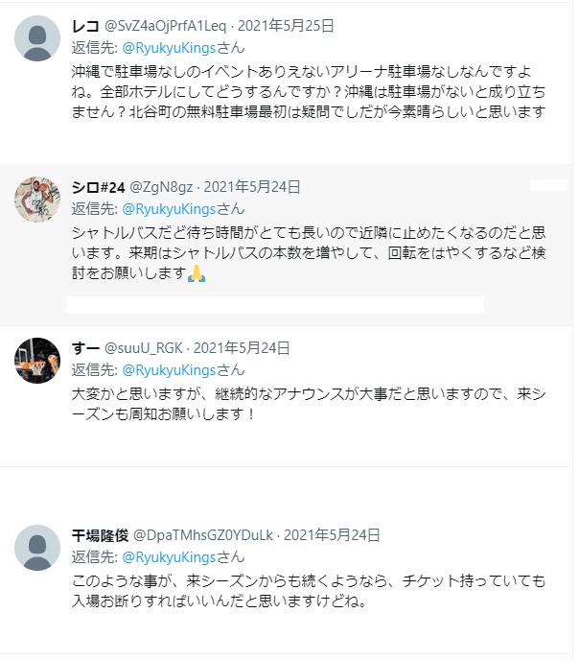Open 干場隆俊's tweet text about tickets

pyautogui.click(x=307, y=591)
